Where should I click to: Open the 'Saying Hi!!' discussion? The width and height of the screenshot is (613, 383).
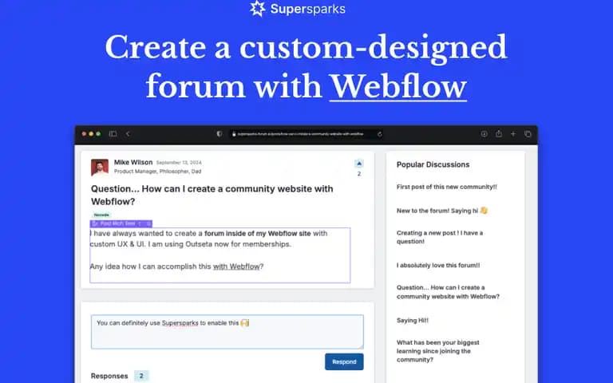pos(413,321)
